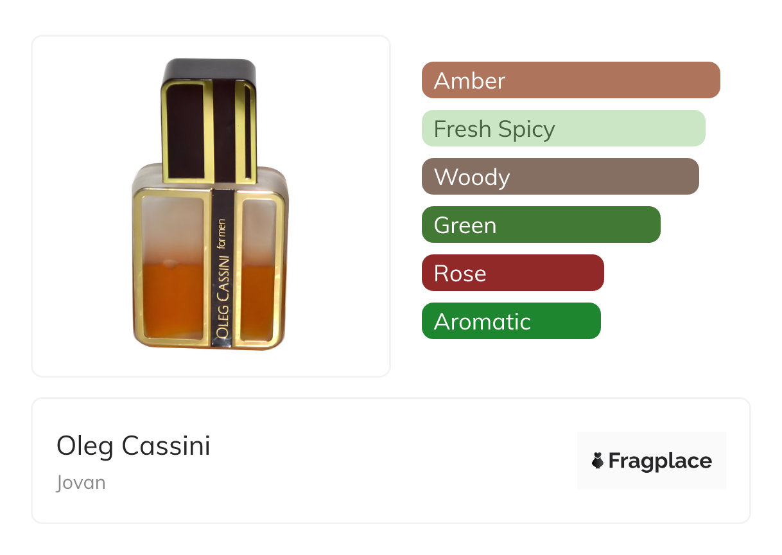Click the Fragplace perfume bottle logo icon
The image size is (782, 555).
point(598,461)
